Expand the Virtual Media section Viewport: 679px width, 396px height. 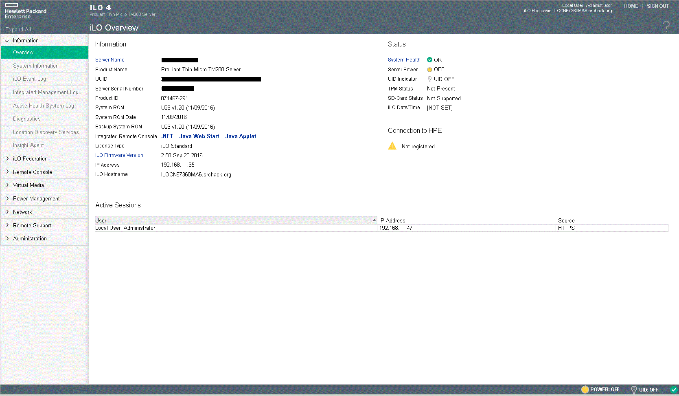7,185
